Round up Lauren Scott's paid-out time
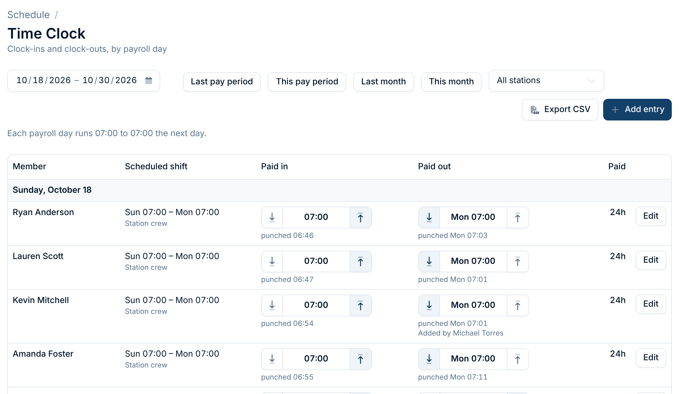This screenshot has width=679, height=394. 518,261
